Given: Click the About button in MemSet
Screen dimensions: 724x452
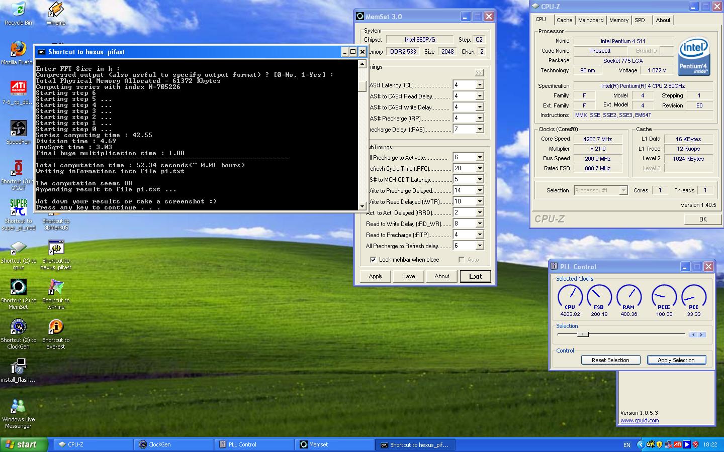Looking at the screenshot, I should pyautogui.click(x=442, y=276).
